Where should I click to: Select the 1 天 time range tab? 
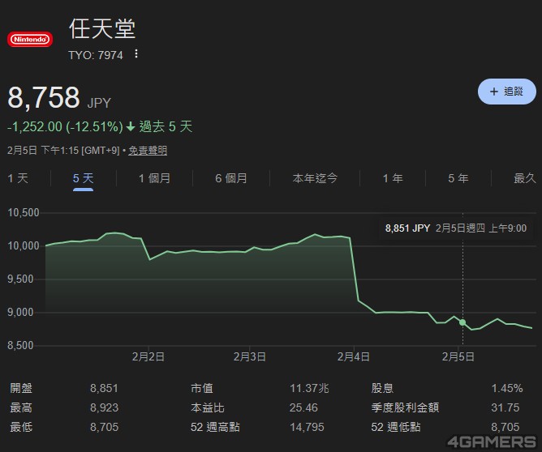(x=18, y=178)
